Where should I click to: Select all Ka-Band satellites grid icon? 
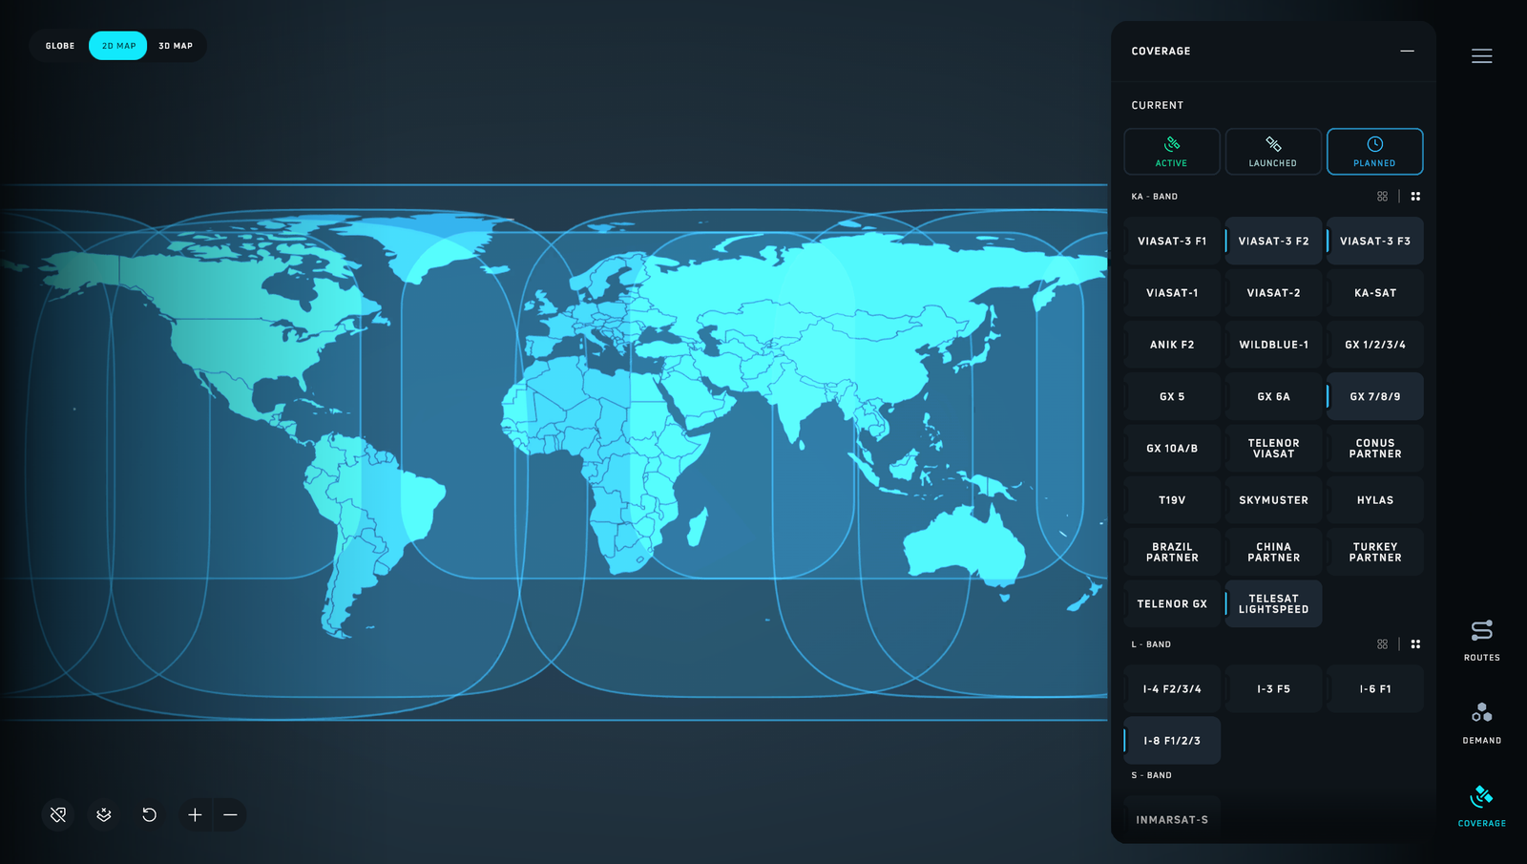[1415, 197]
